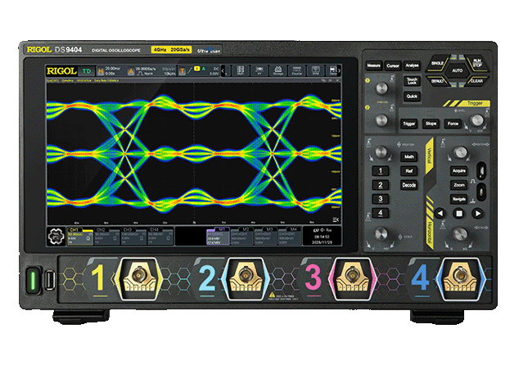Click the trigger LEVEL knob
The image size is (510, 365).
[477, 120]
